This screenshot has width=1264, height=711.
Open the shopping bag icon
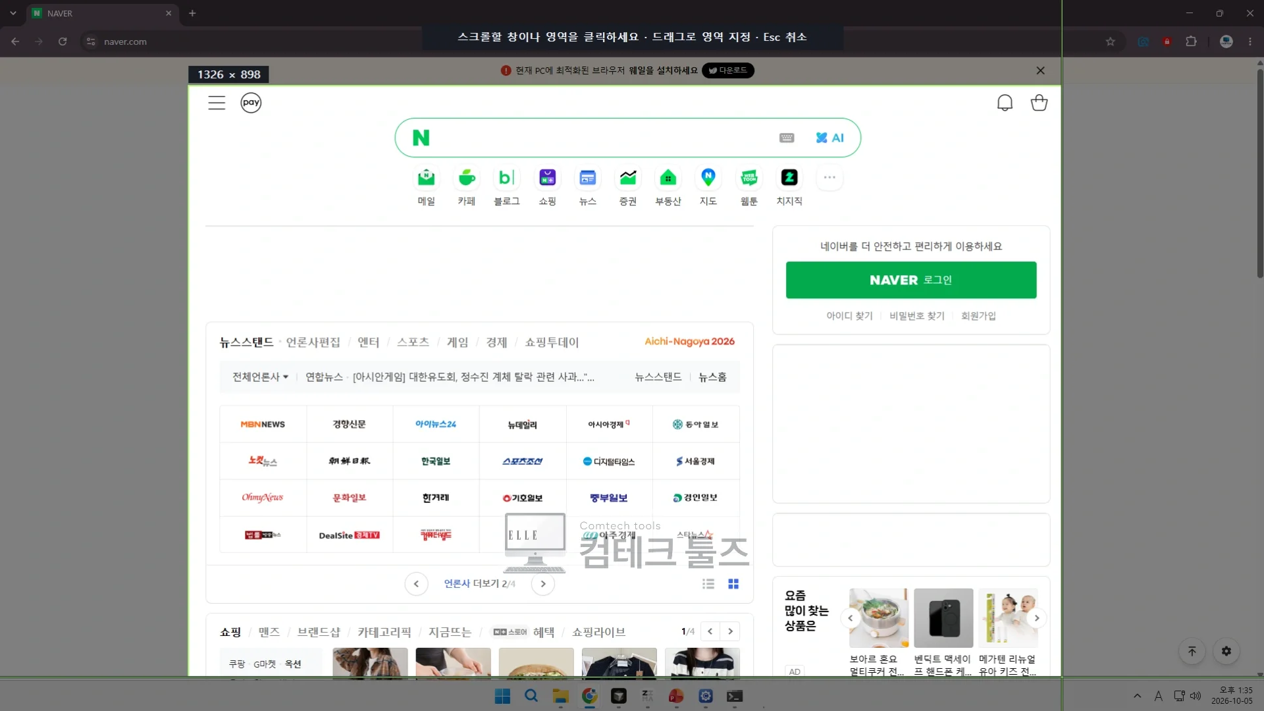1039,103
